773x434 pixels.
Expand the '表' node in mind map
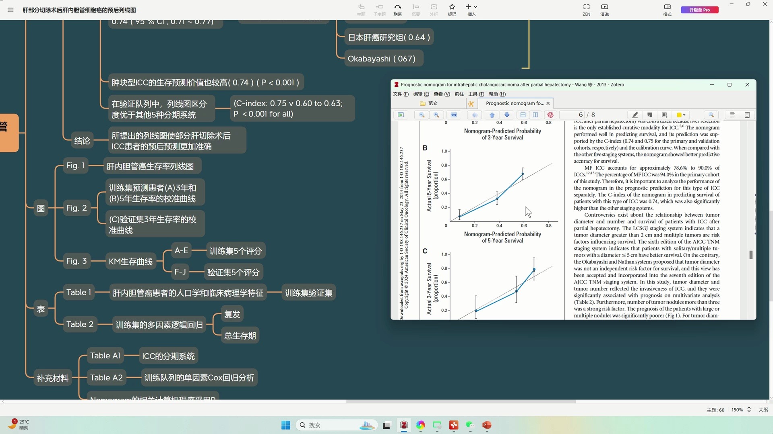point(41,308)
